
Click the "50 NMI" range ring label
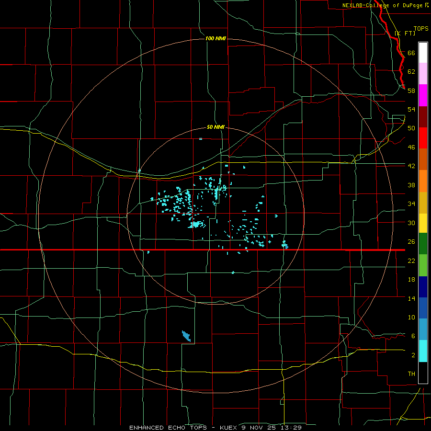pyautogui.click(x=215, y=127)
